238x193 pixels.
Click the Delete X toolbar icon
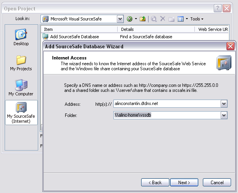[163, 19]
